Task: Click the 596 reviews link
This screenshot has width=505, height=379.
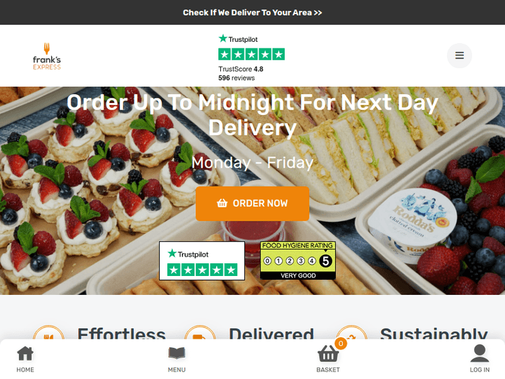Action: [236, 78]
